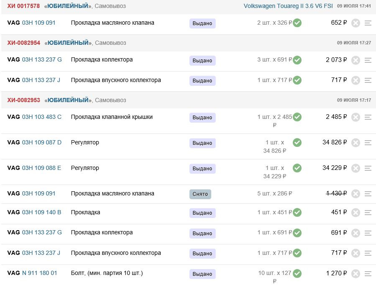Open part number 03H 109 087 D
The height and width of the screenshot is (285, 376).
coord(42,142)
